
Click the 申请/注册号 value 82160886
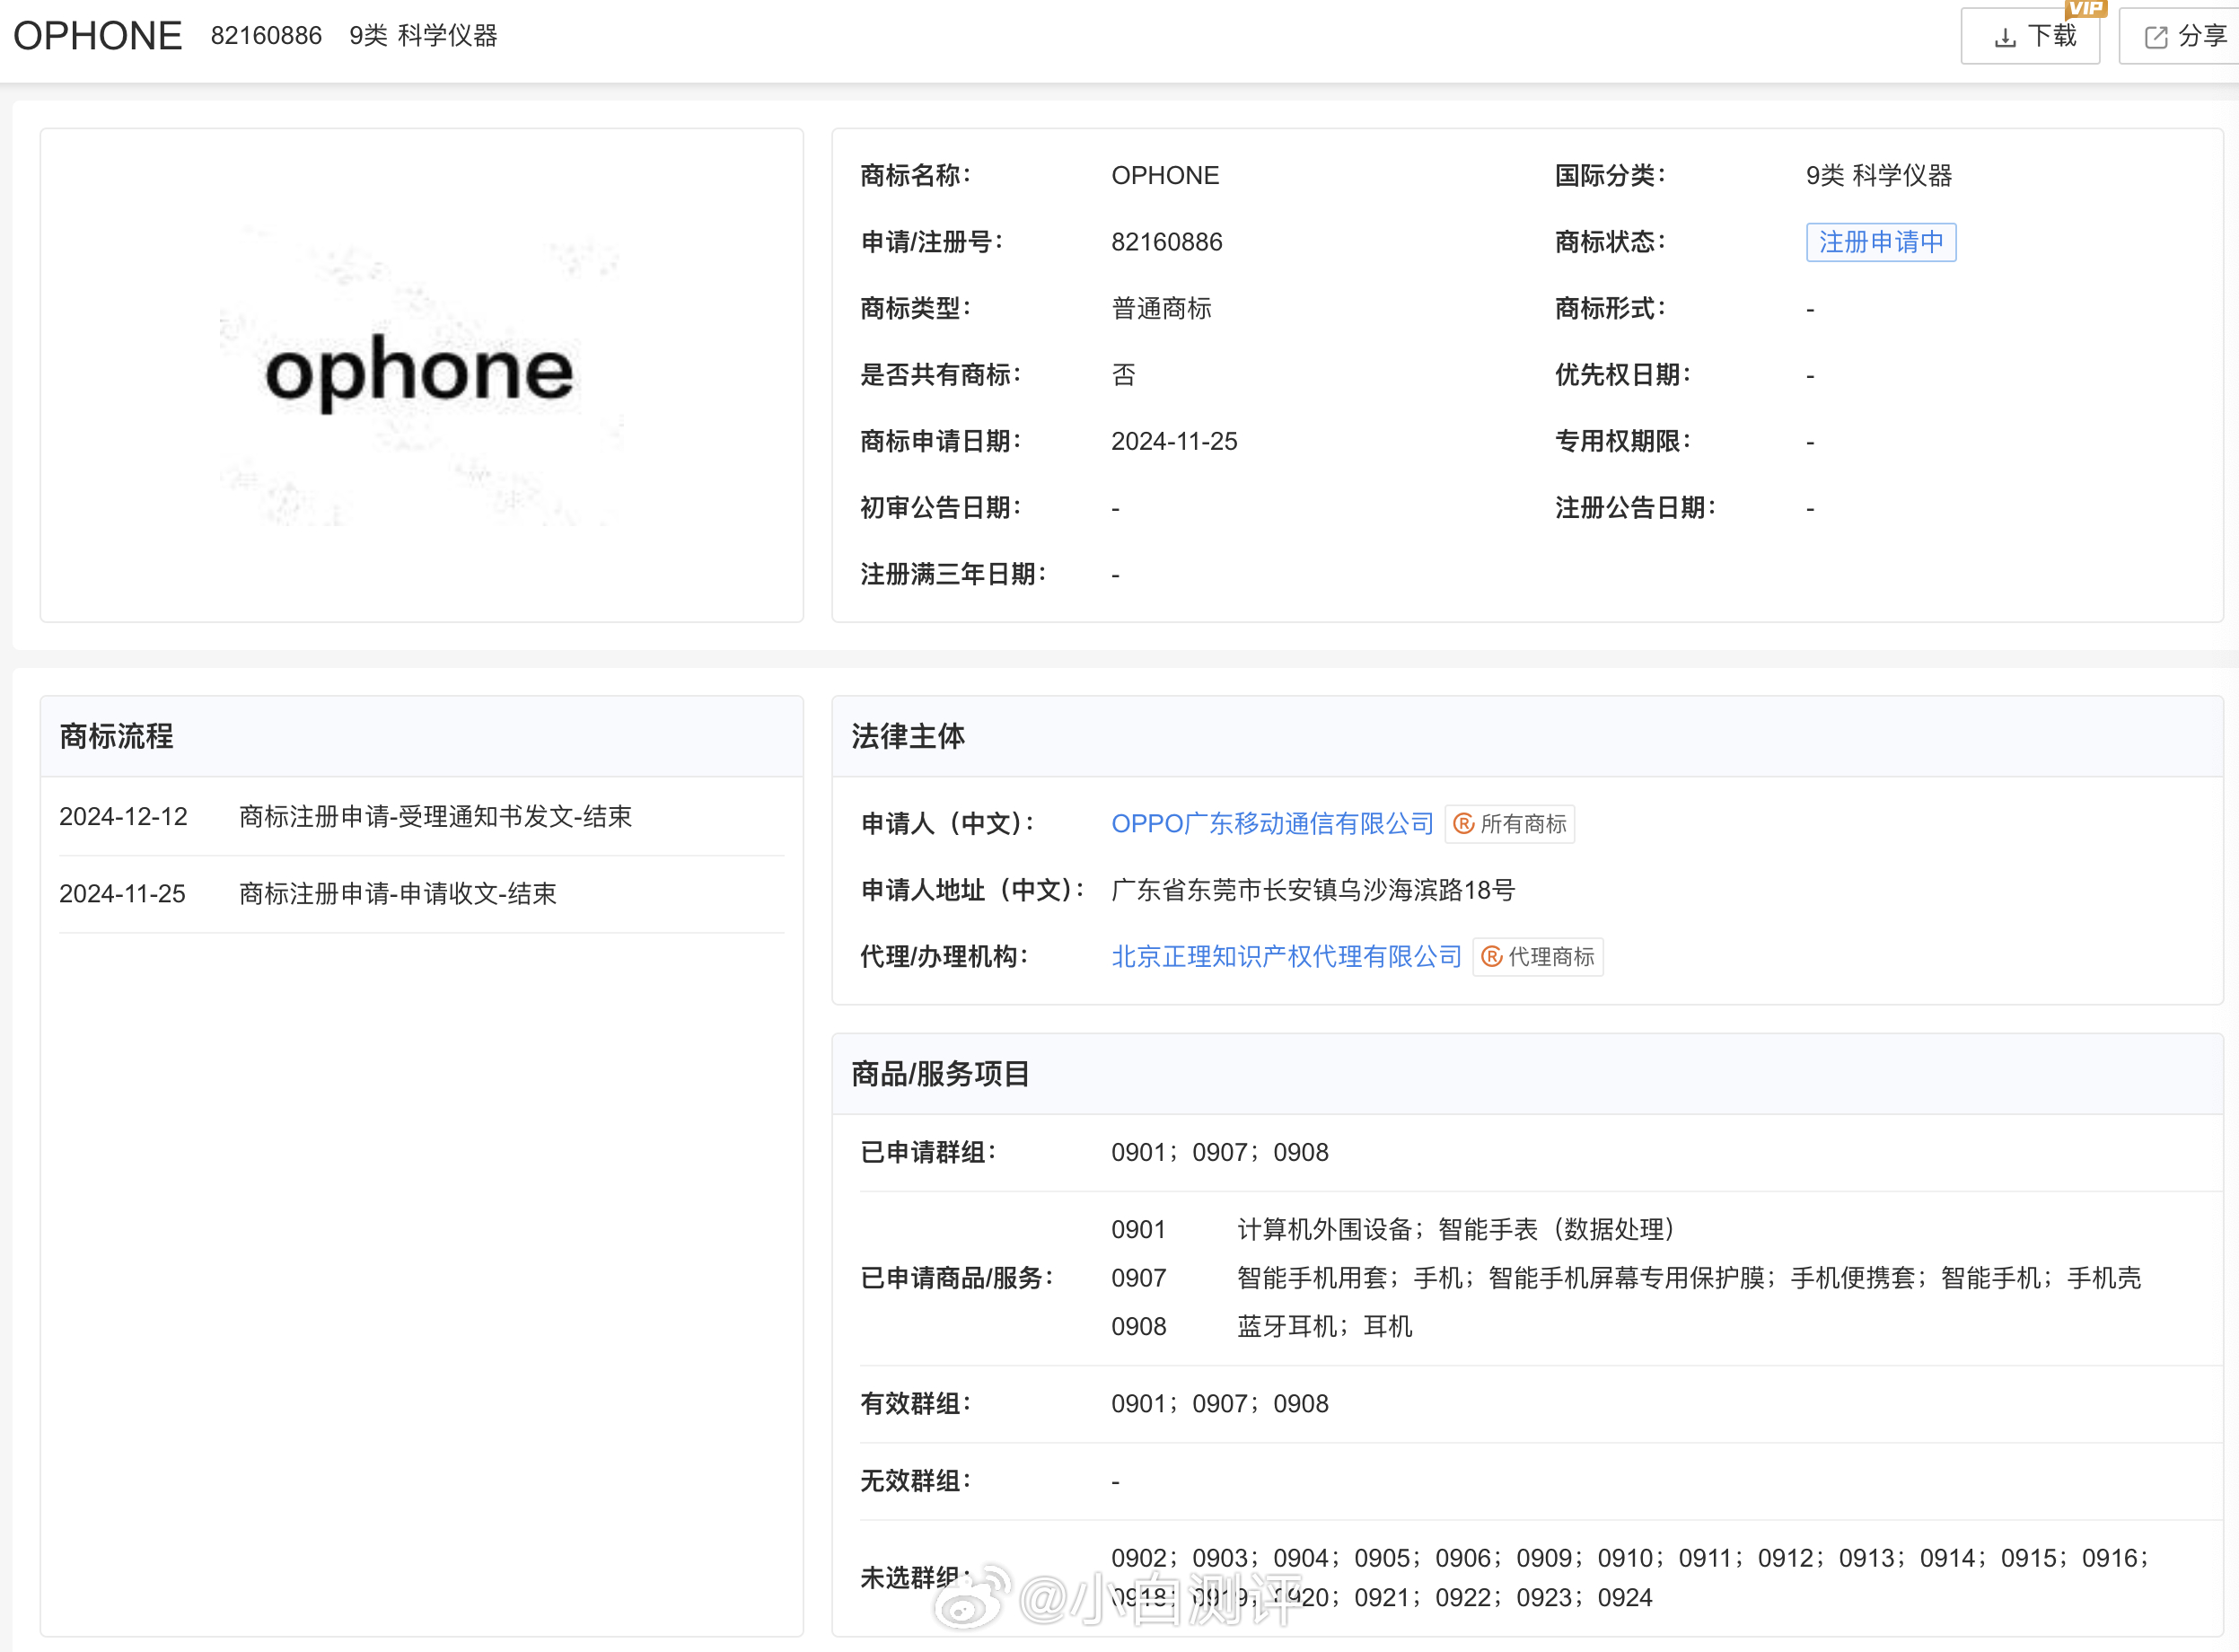(x=1166, y=242)
